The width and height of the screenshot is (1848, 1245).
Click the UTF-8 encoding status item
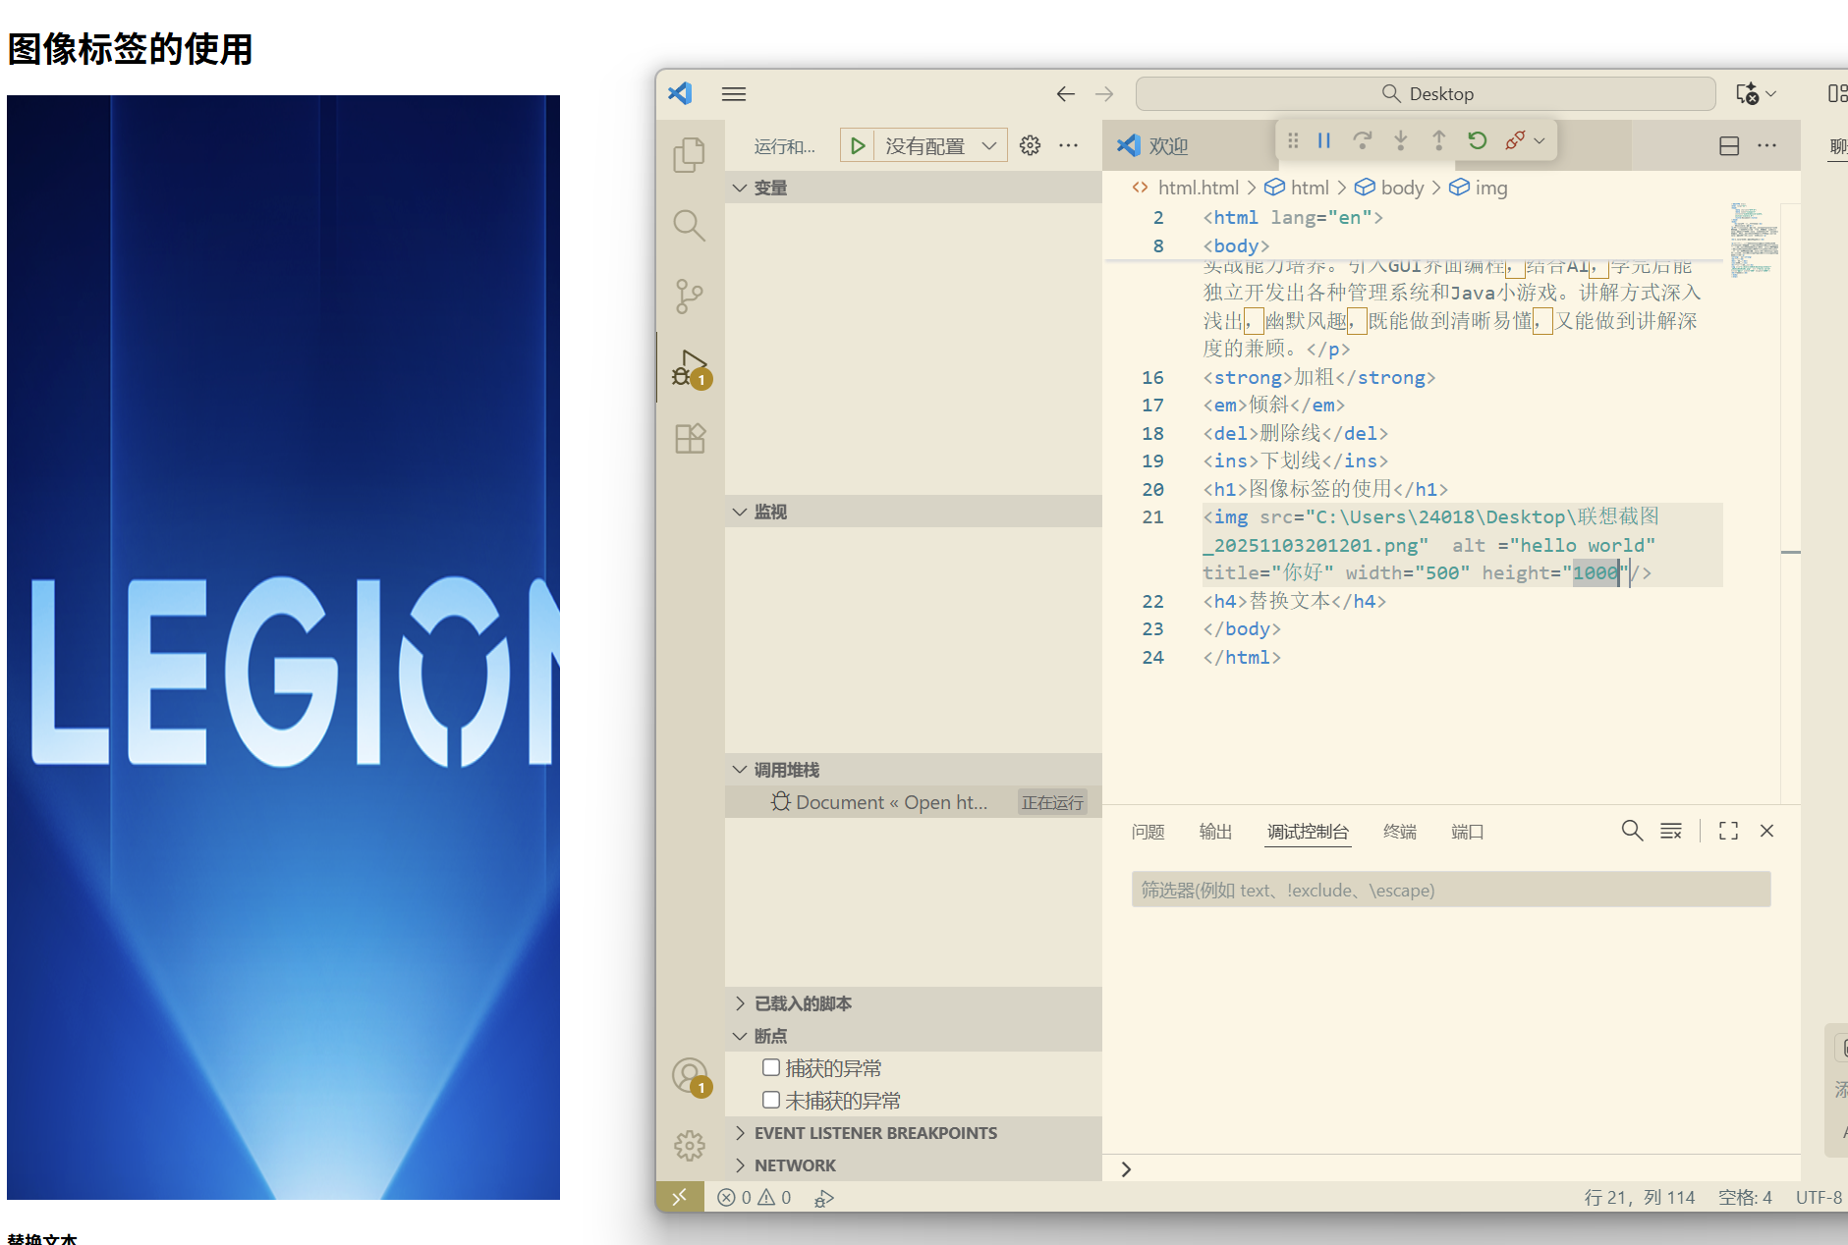pos(1819,1197)
